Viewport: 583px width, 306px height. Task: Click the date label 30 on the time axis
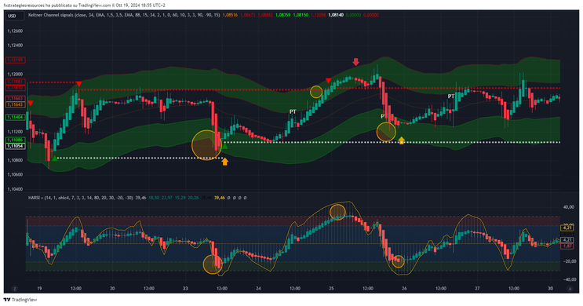coord(550,288)
